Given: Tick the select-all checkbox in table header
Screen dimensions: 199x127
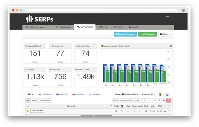Looking at the screenshot, I should (x=169, y=106).
